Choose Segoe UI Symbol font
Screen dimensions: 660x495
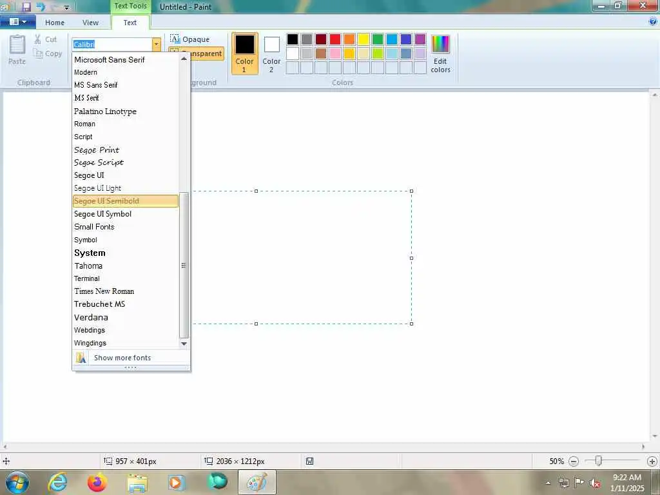pyautogui.click(x=126, y=214)
